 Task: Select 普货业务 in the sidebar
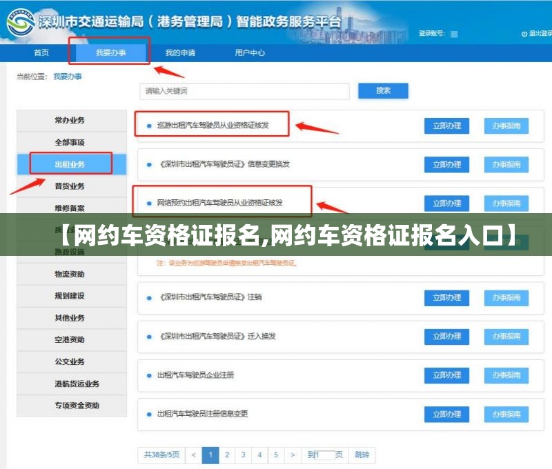(x=72, y=186)
